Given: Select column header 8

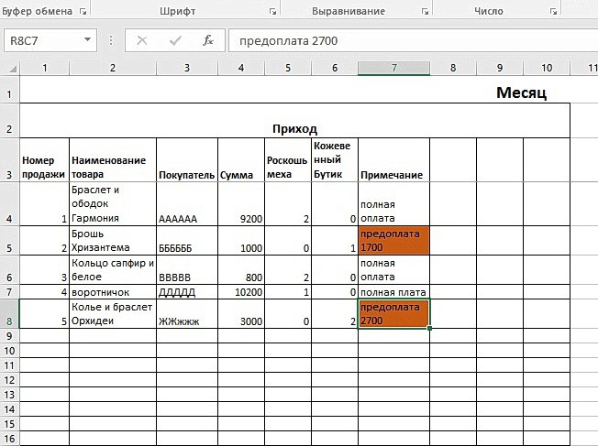Looking at the screenshot, I should [x=453, y=68].
